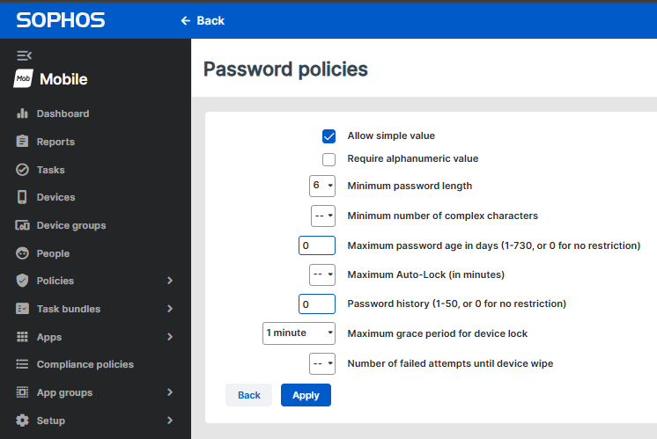Image resolution: width=657 pixels, height=439 pixels.
Task: Open Maximum Auto-Lock minutes dropdown
Action: (x=322, y=274)
